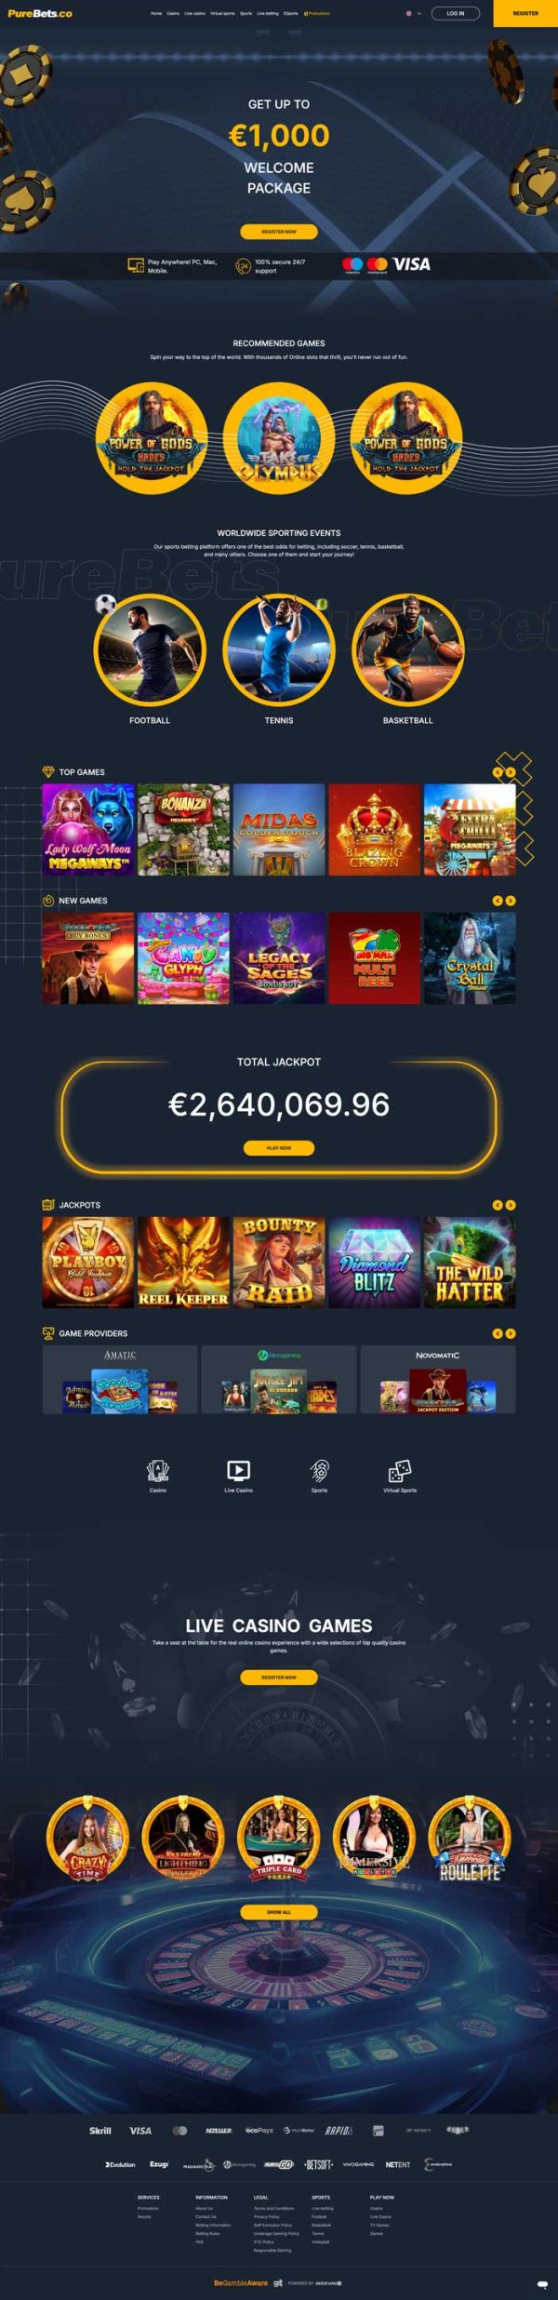
Task: Go to next New Games slide
Action: pyautogui.click(x=510, y=901)
